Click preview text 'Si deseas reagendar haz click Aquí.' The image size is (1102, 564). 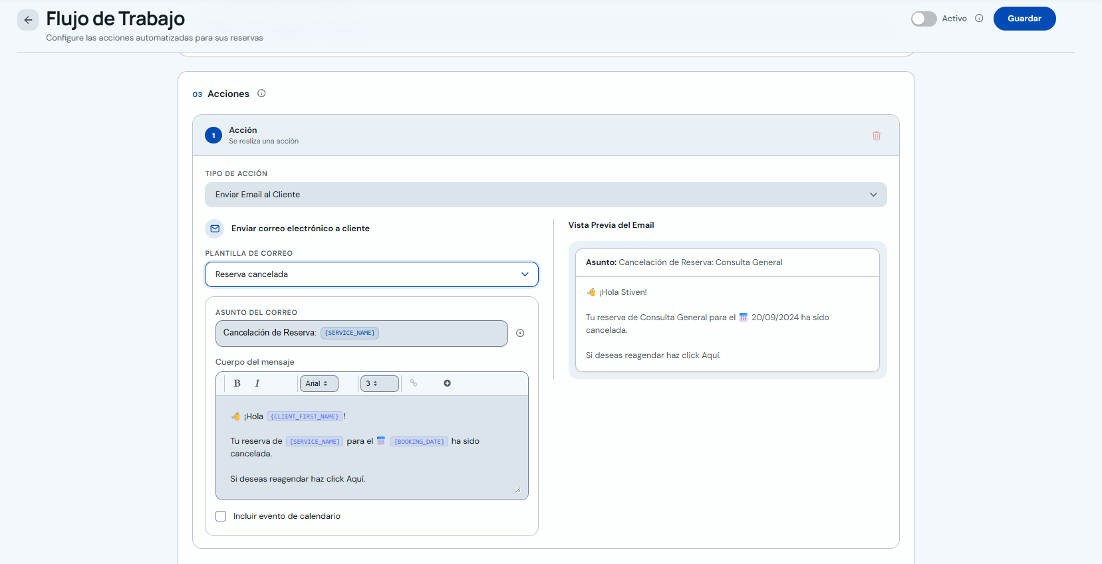click(653, 355)
